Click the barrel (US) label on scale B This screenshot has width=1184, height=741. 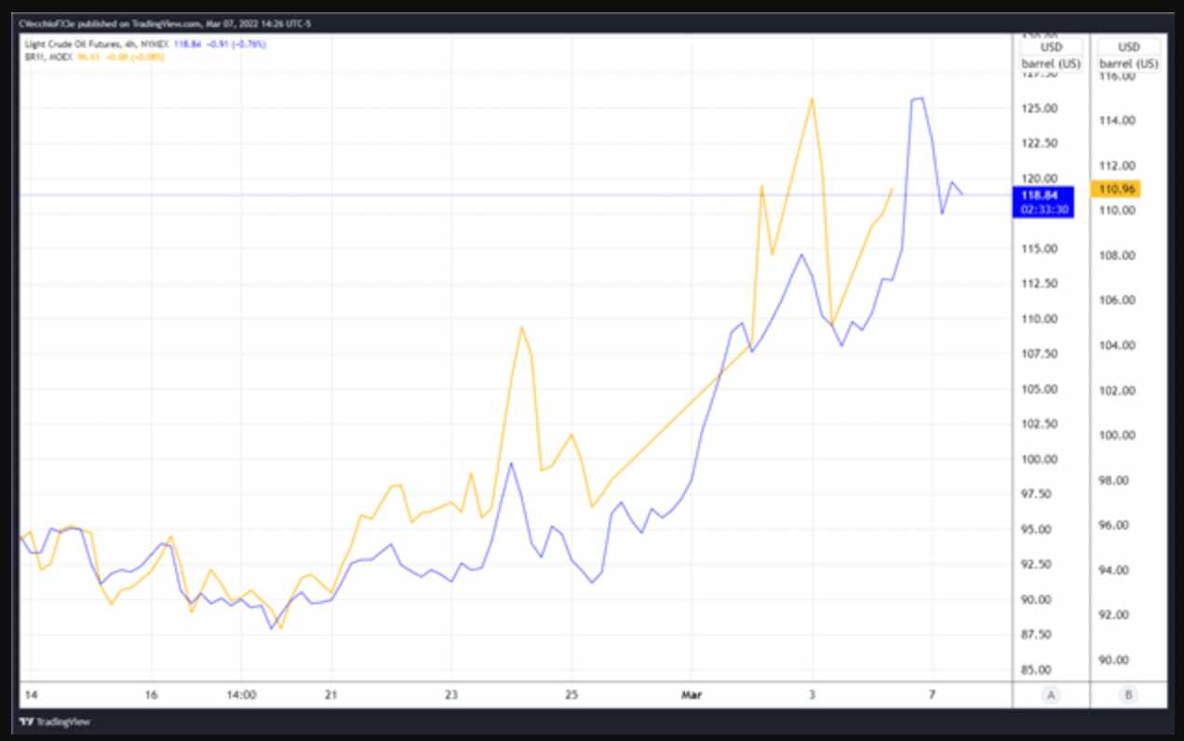click(x=1130, y=63)
